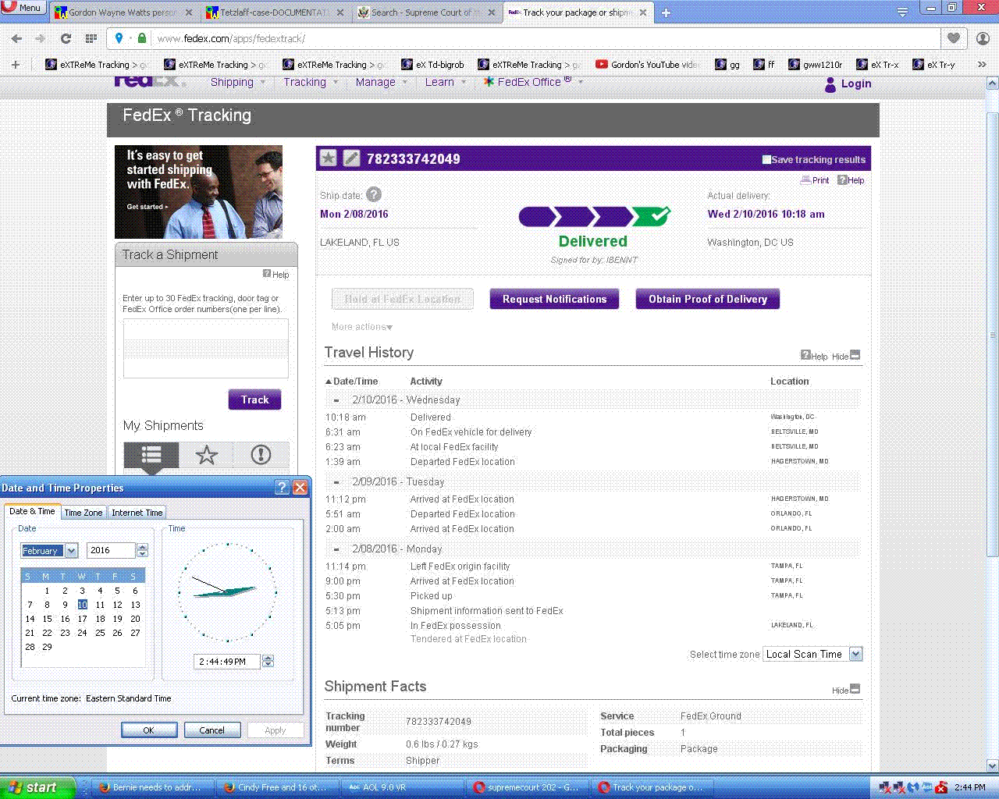Open the exclamation alerts icon under My Shipments
Image resolution: width=999 pixels, height=799 pixels.
pyautogui.click(x=261, y=455)
